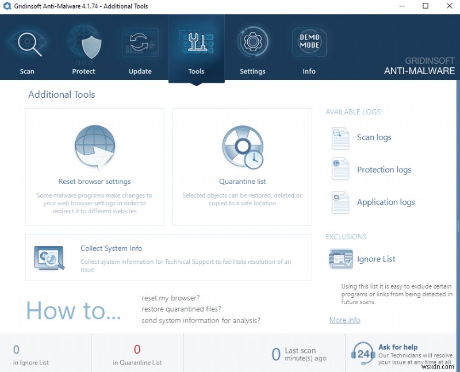Open the Info tab label
Screen dimensions: 460x372
(x=309, y=71)
